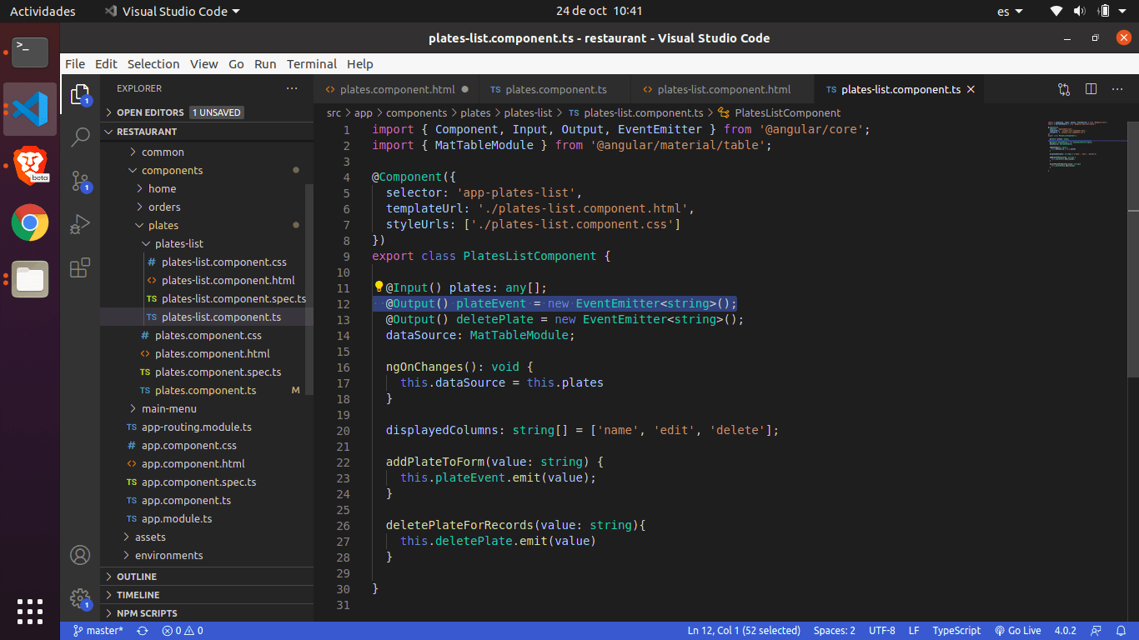Viewport: 1139px width, 640px height.
Task: Open the Search view in activity bar
Action: pyautogui.click(x=80, y=137)
